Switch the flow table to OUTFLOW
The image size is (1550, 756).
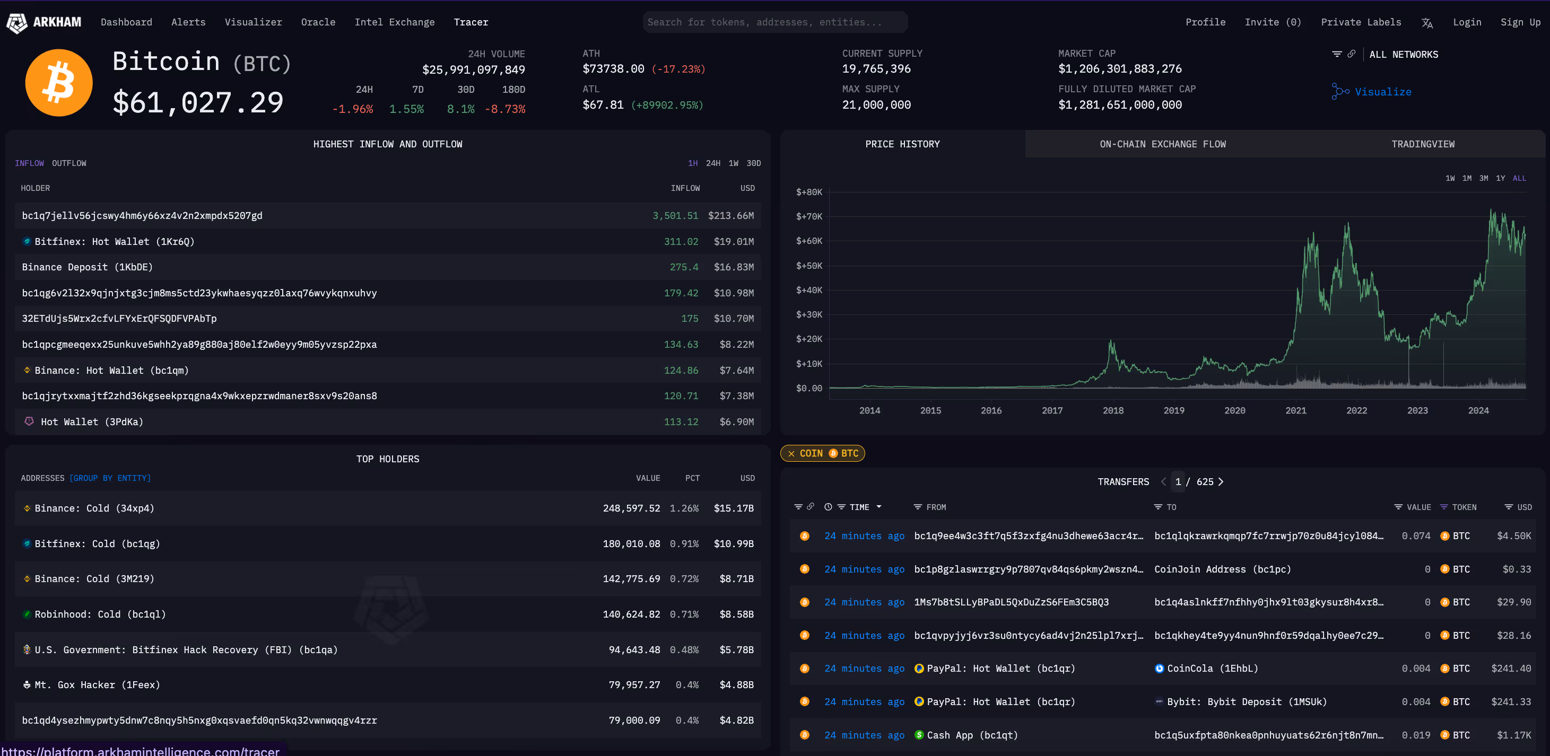(x=68, y=163)
